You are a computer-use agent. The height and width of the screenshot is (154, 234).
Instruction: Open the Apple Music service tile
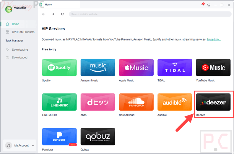[136, 68]
